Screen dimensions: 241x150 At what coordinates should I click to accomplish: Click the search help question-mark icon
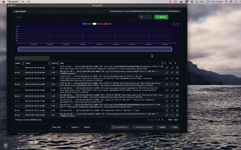[x=142, y=17]
